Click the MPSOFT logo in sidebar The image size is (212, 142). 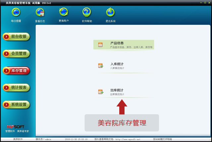(16, 126)
